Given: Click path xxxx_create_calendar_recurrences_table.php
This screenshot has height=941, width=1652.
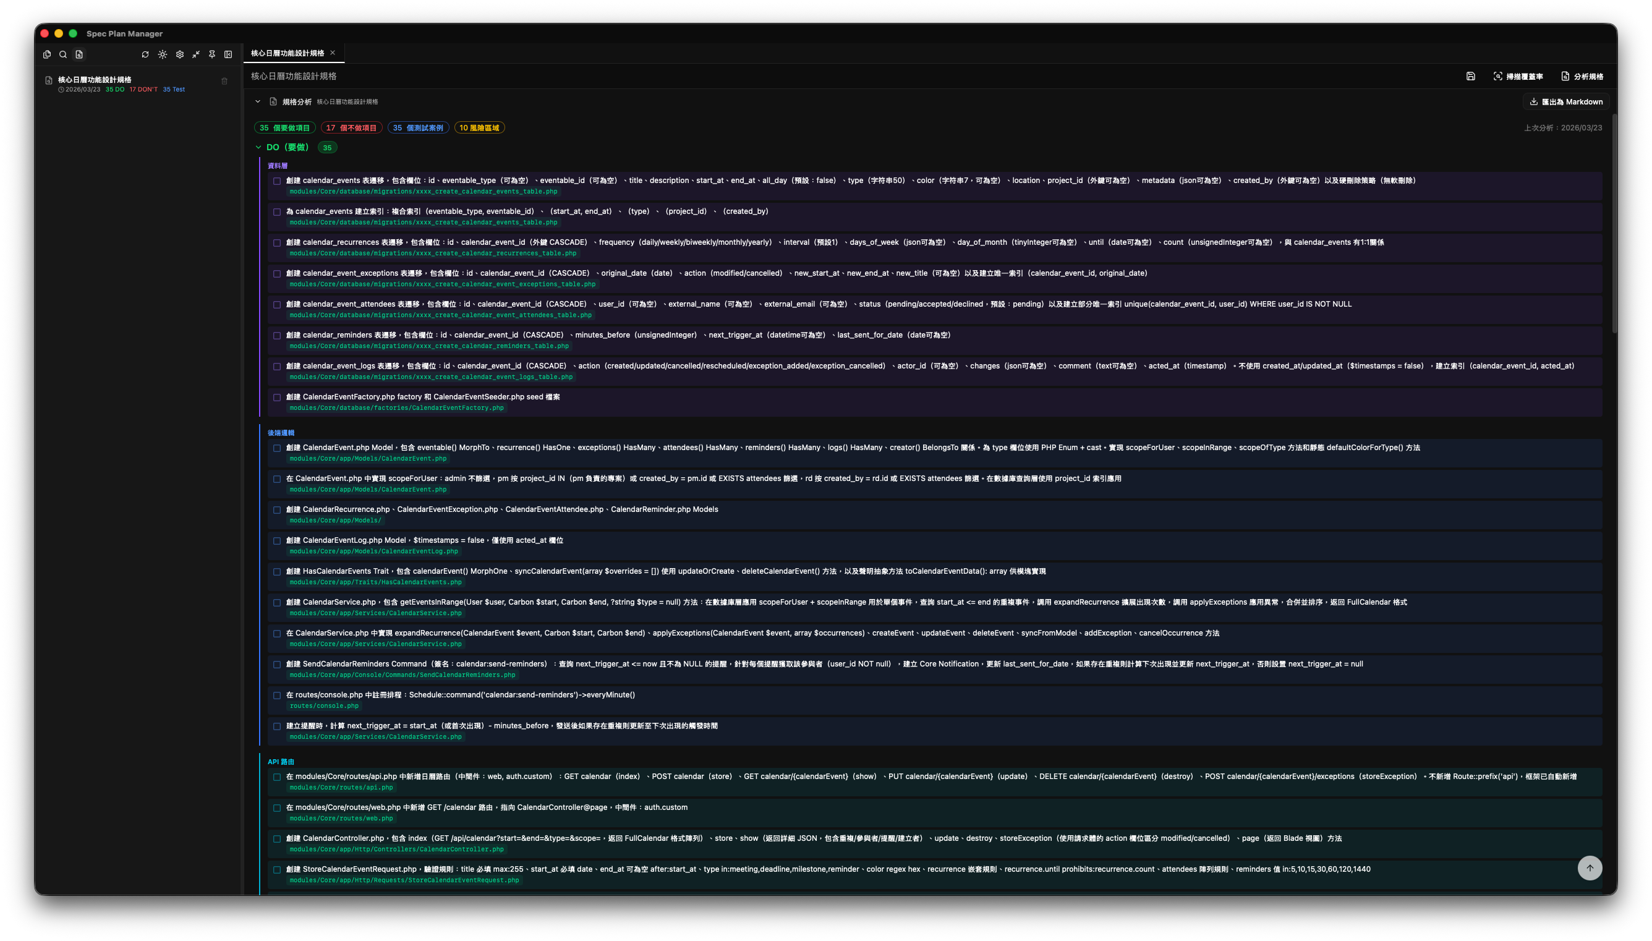Looking at the screenshot, I should pos(433,253).
